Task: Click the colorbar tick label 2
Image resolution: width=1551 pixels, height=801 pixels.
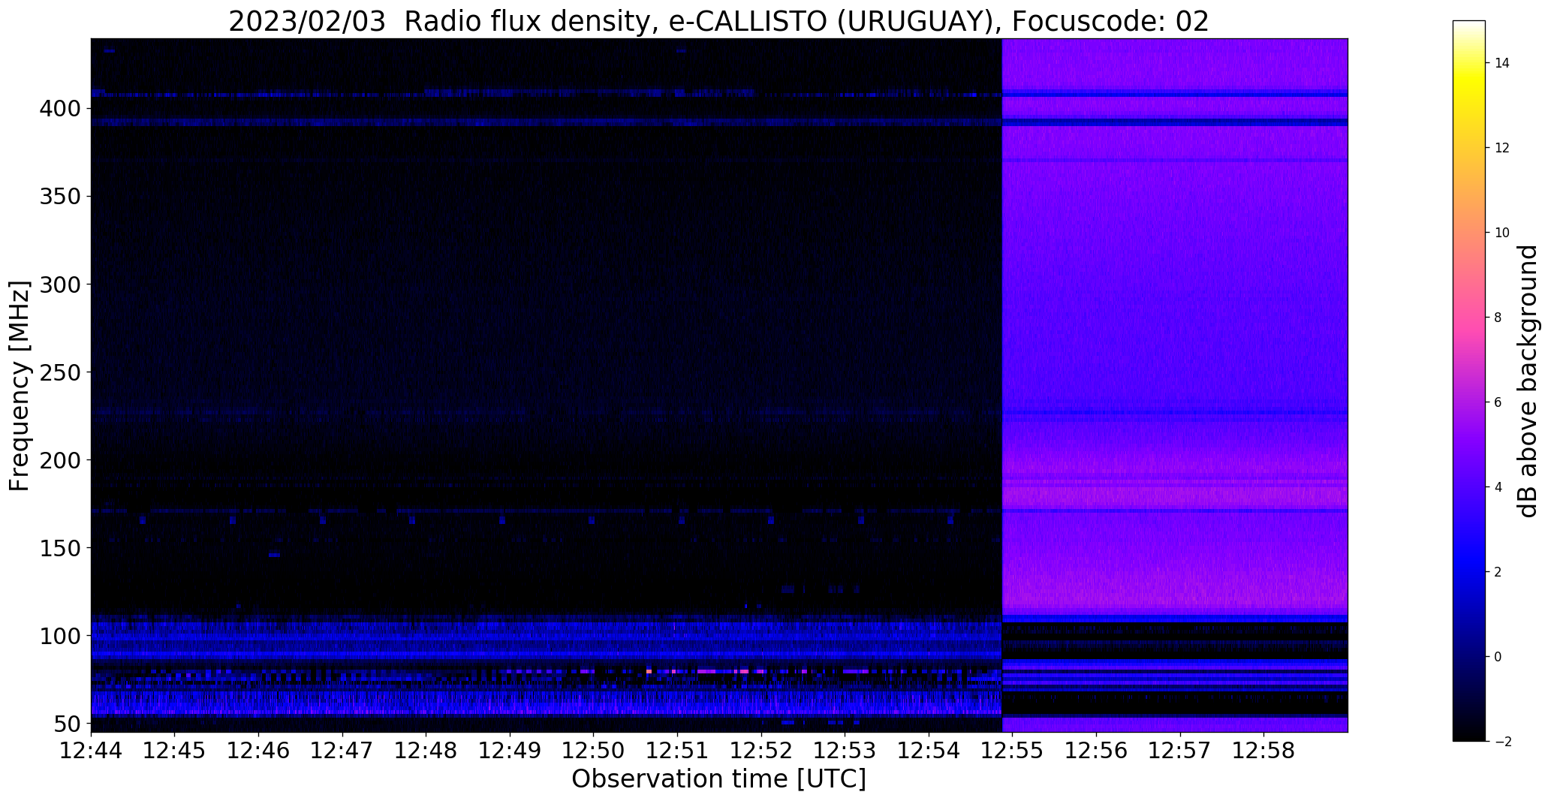Action: pos(1498,572)
